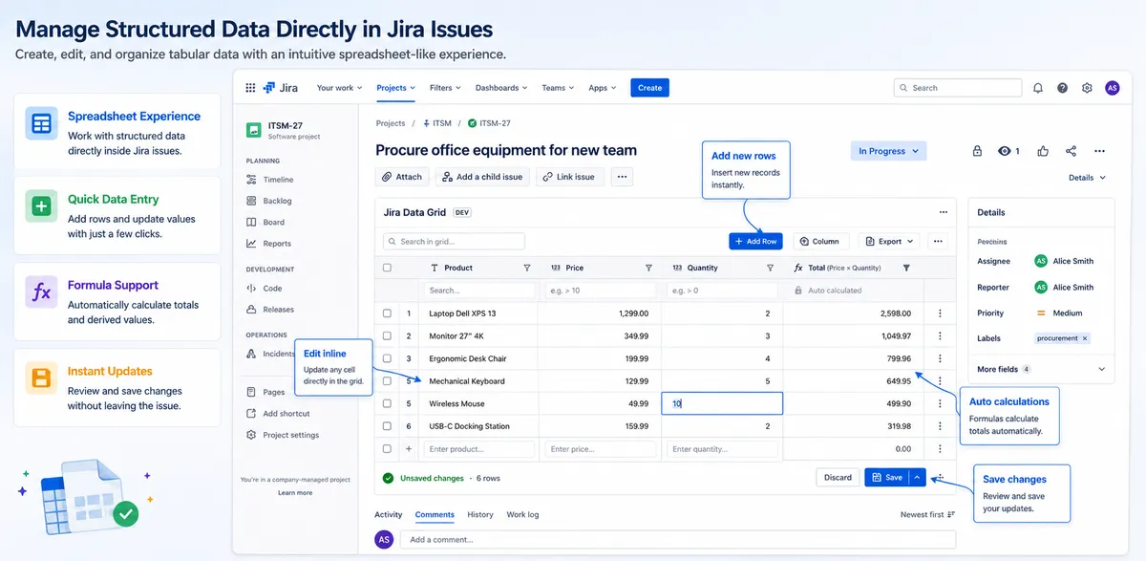Switch to the Comments tab
This screenshot has height=561, width=1146.
pos(435,515)
